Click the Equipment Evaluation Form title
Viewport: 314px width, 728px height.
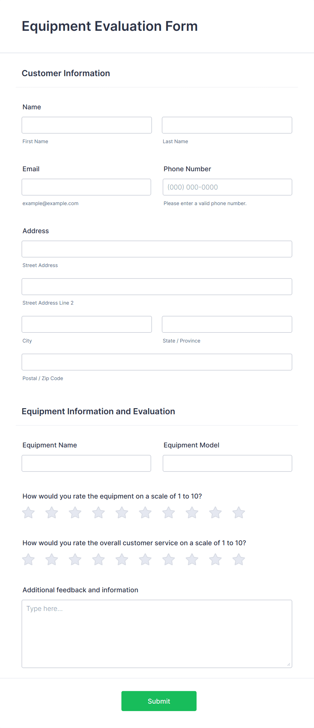110,26
